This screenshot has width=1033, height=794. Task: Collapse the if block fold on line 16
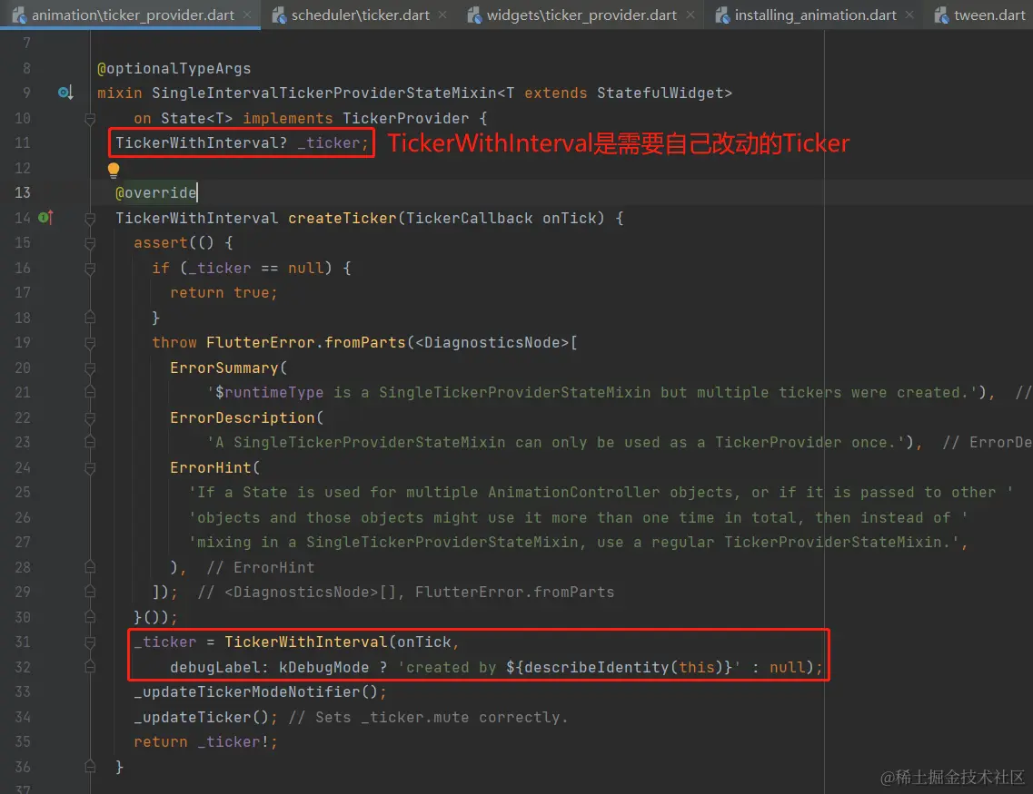[90, 269]
